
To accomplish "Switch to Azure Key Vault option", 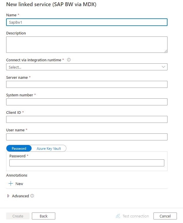I will [x=49, y=148].
